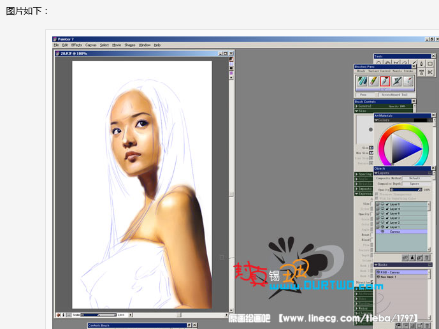This screenshot has height=329, width=439.
Task: Select New Mask 1 in the Masks list
Action: [402, 277]
